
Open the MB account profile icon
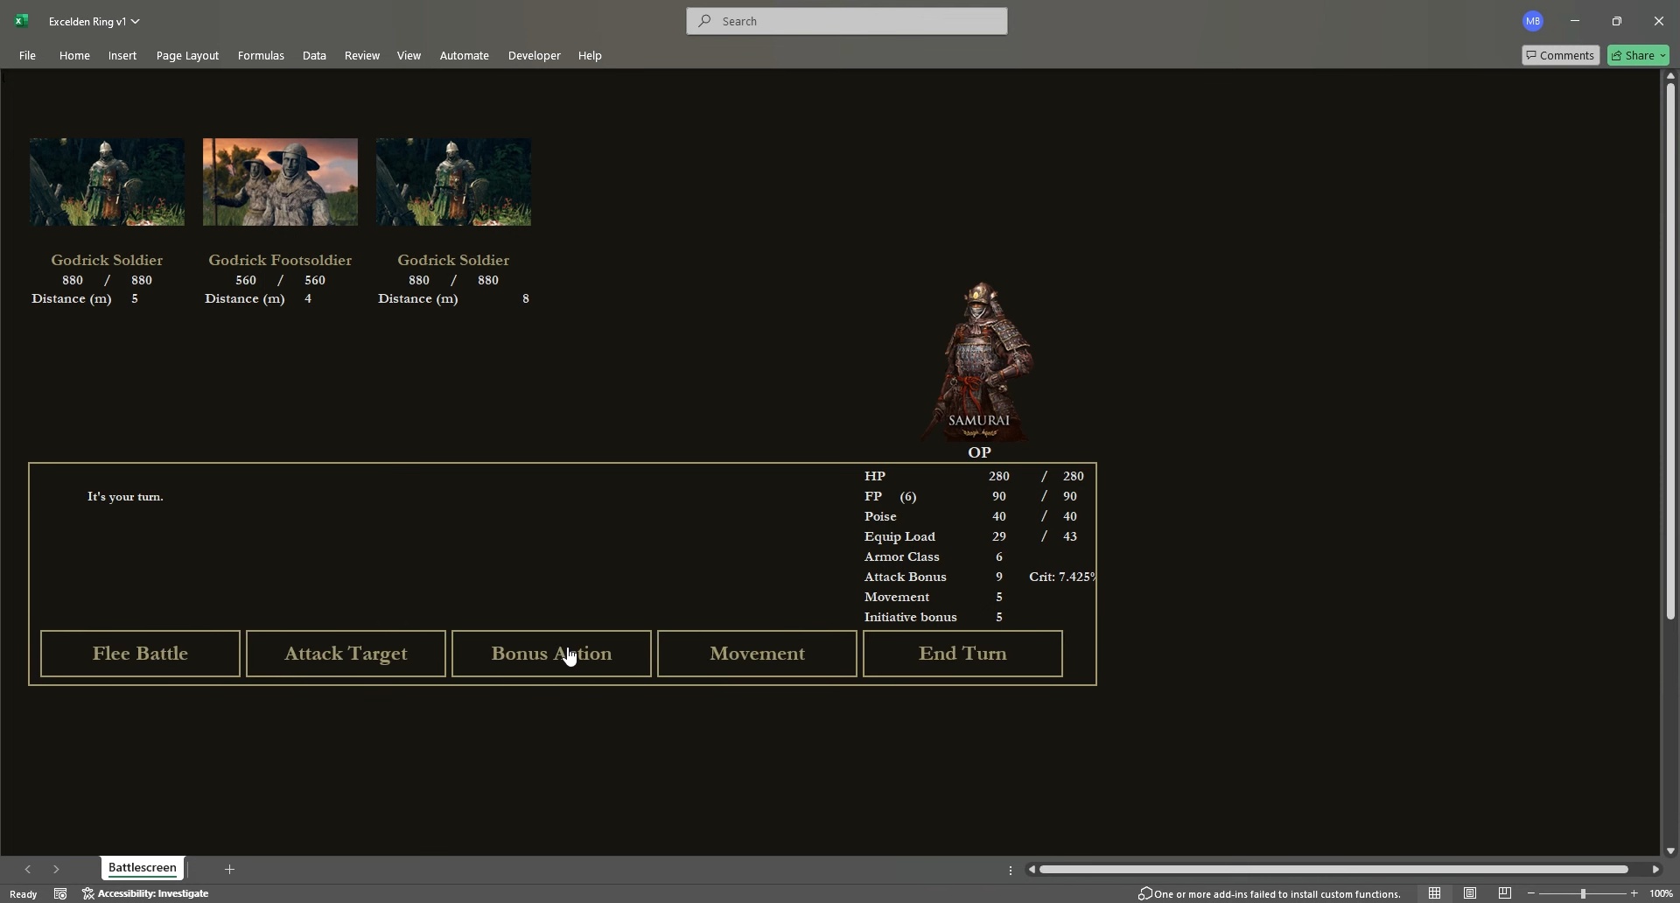pyautogui.click(x=1532, y=21)
